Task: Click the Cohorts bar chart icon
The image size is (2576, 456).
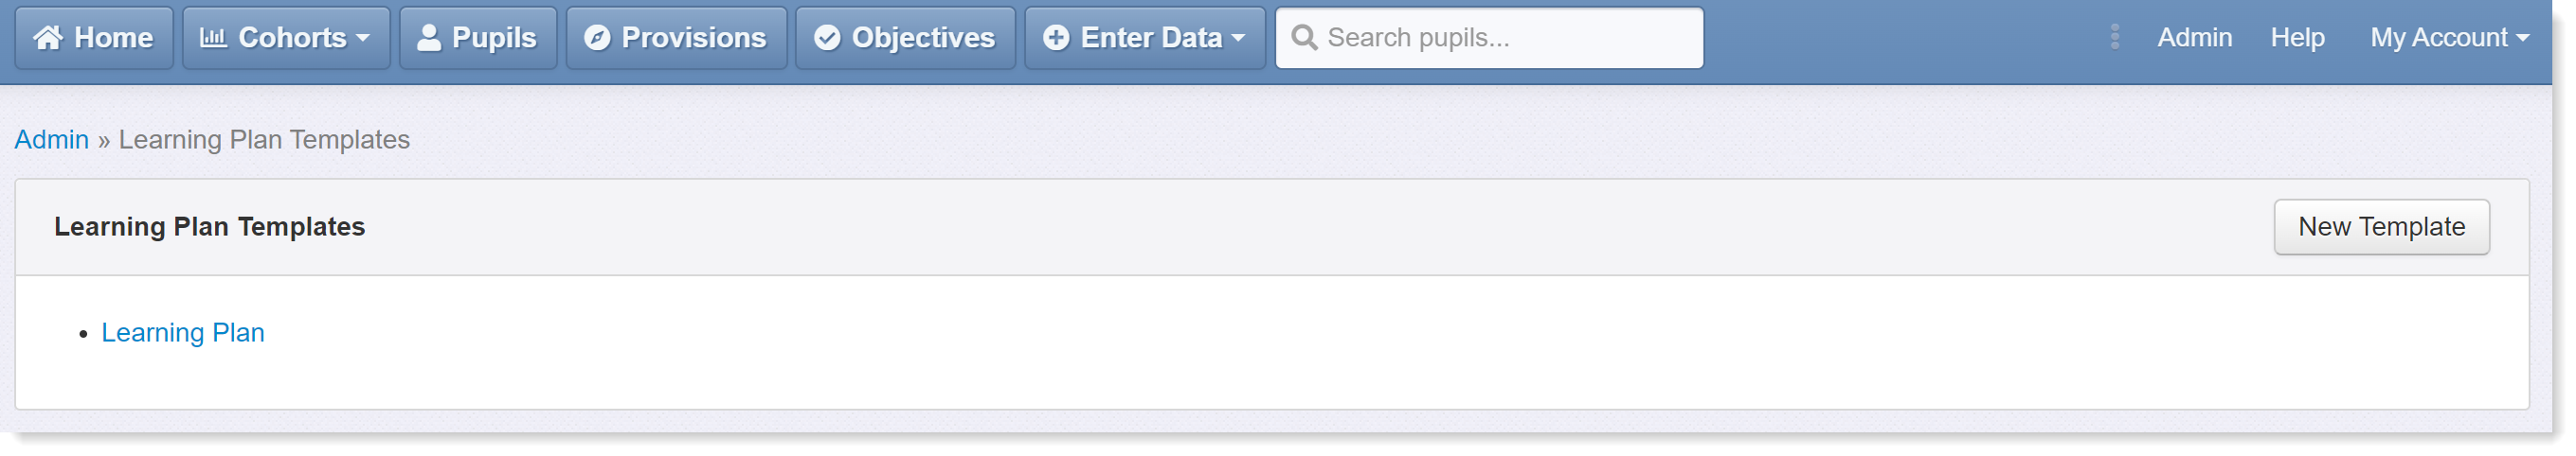Action: [213, 38]
